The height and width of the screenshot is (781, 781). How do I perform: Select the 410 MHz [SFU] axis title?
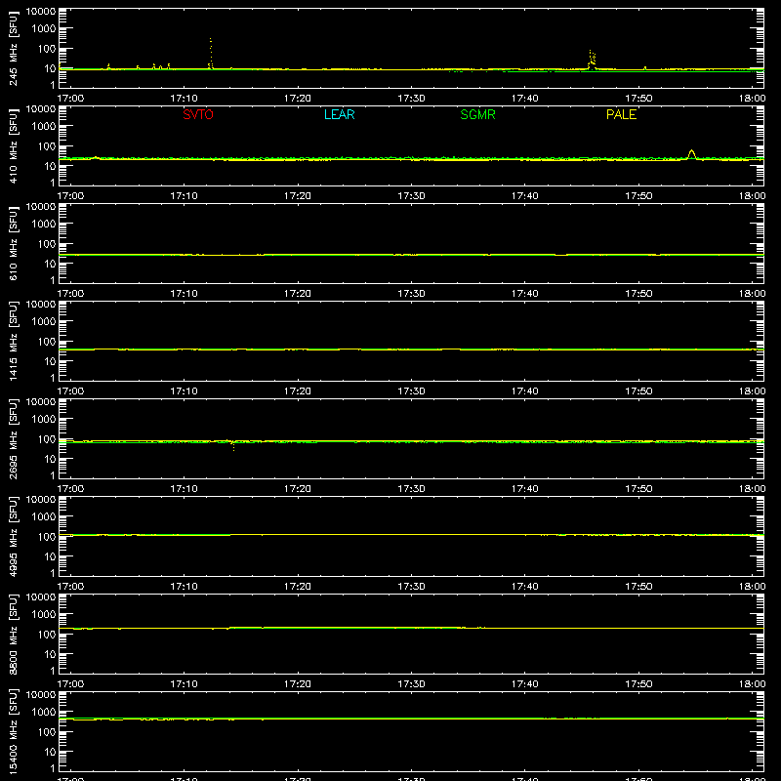(14, 145)
